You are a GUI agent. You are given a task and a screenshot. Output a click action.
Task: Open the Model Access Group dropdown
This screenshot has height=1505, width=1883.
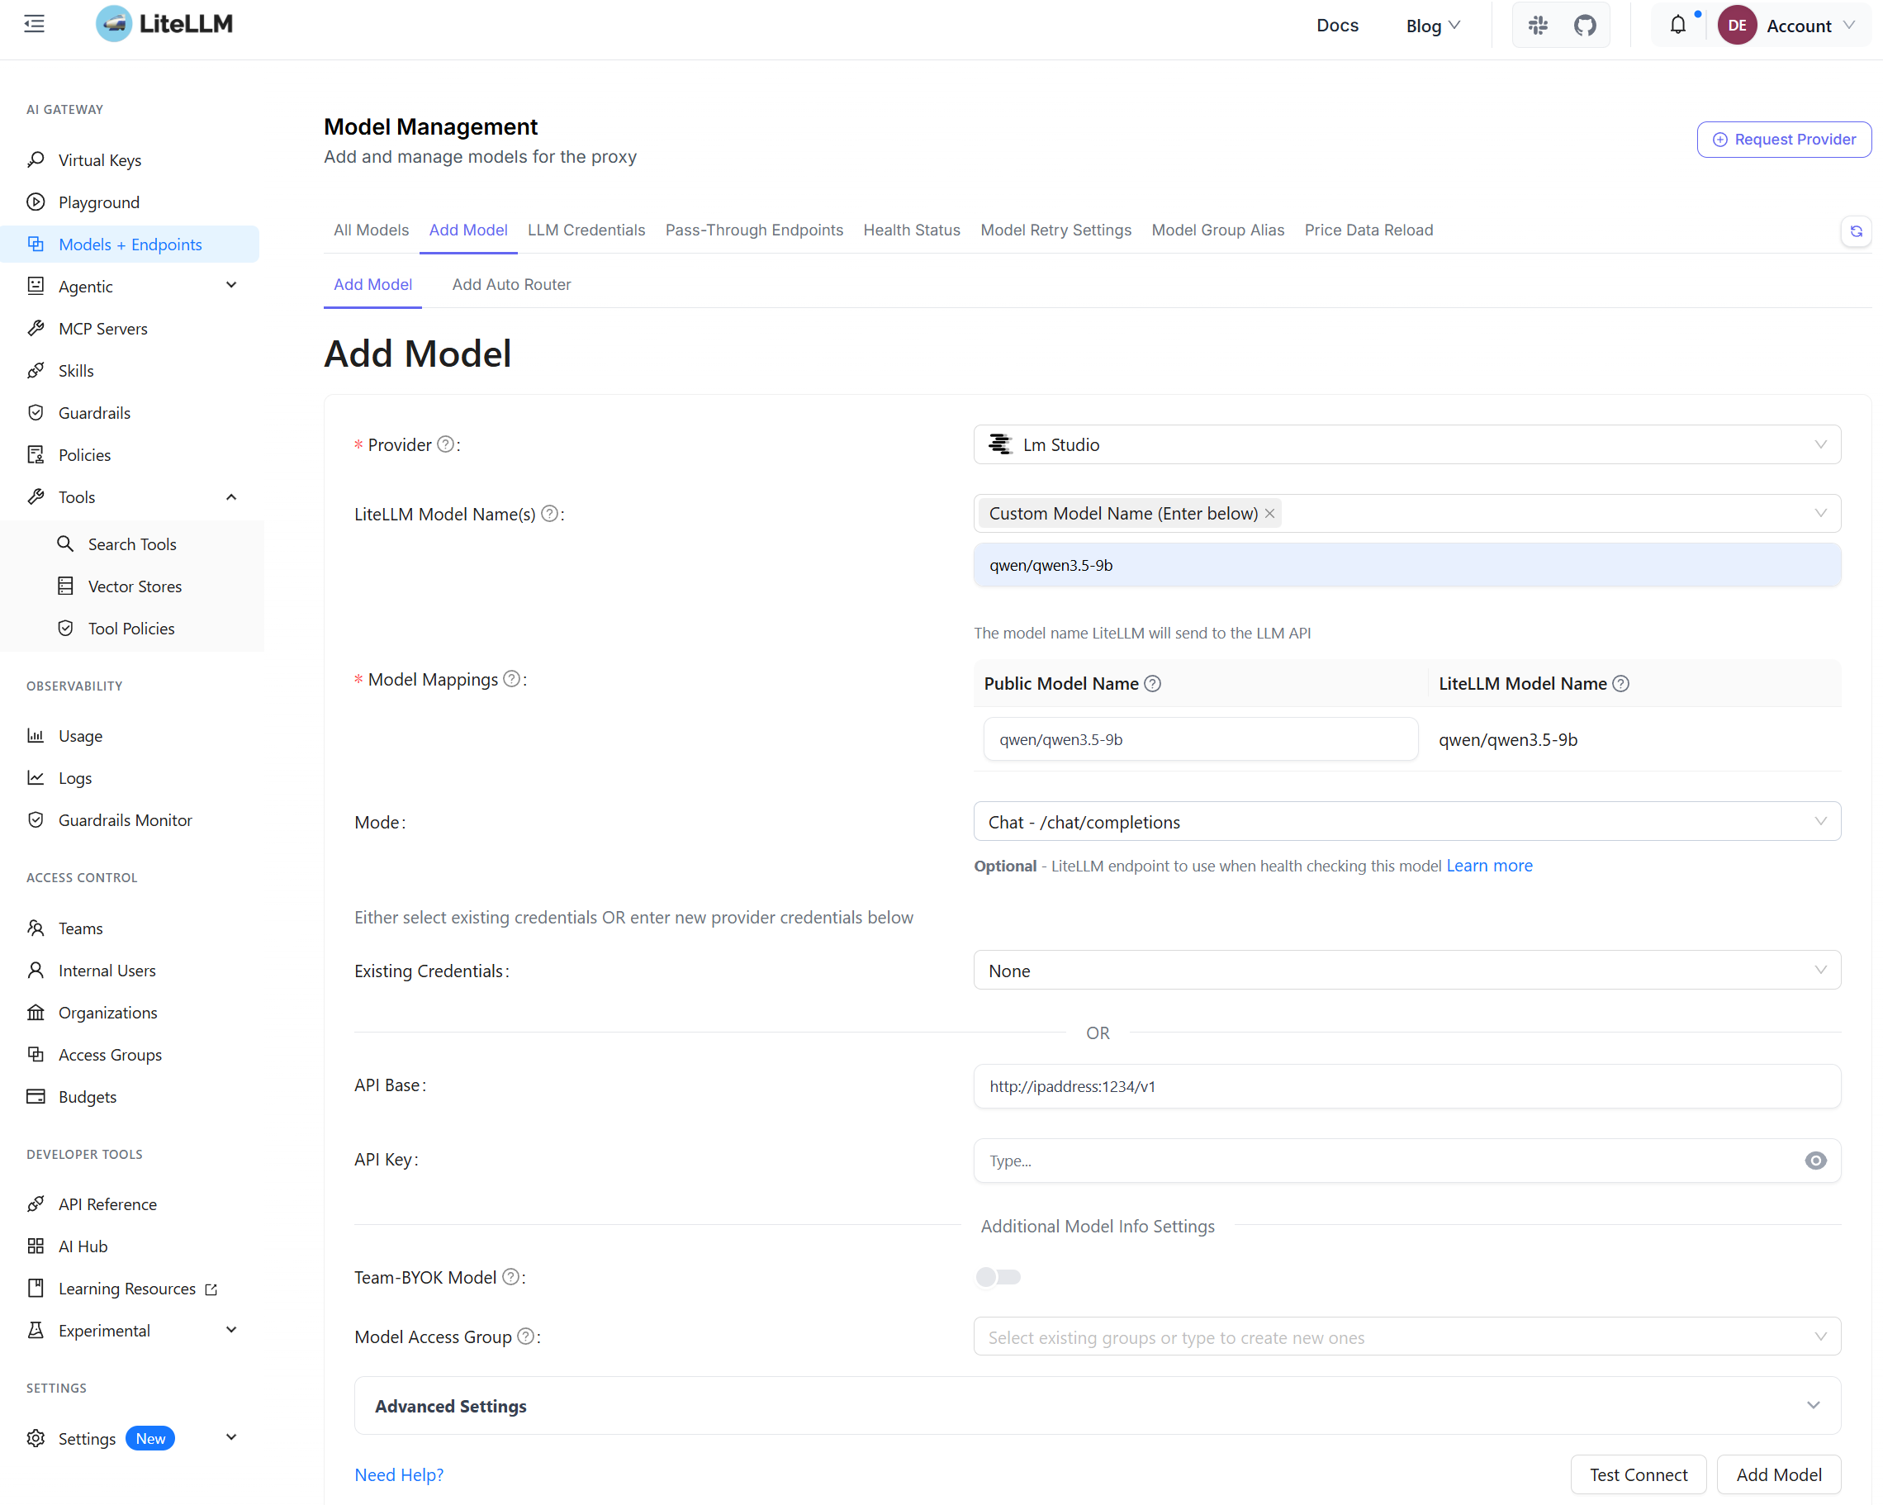tap(1407, 1336)
